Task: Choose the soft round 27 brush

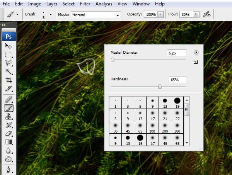Action: point(177,115)
